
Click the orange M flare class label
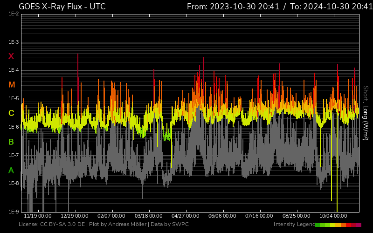(x=12, y=85)
